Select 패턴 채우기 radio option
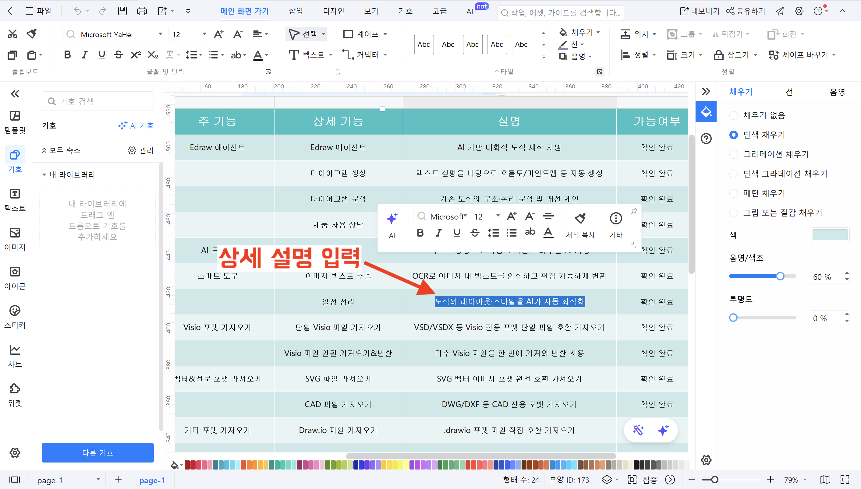Image resolution: width=861 pixels, height=489 pixels. pos(734,193)
